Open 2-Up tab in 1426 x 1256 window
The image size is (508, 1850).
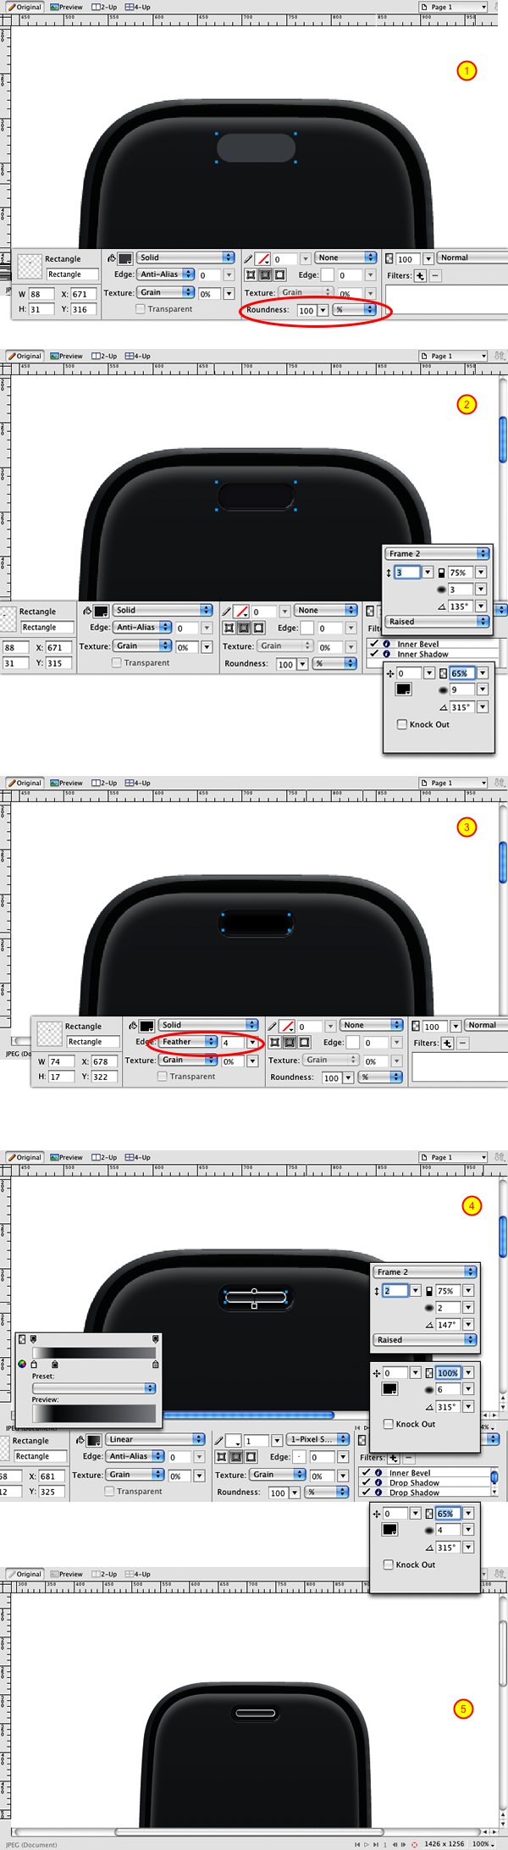point(104,1574)
